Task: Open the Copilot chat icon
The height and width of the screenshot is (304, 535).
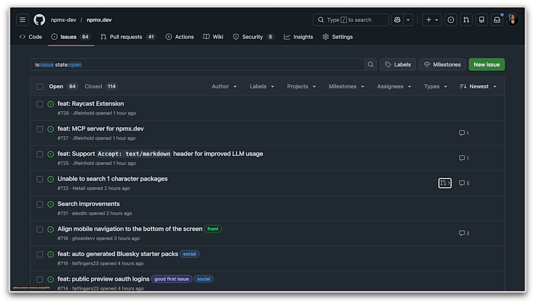Action: (397, 20)
